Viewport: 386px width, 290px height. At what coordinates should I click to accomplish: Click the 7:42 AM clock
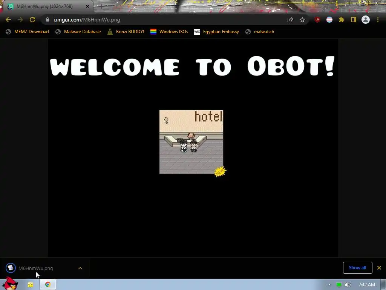point(366,285)
